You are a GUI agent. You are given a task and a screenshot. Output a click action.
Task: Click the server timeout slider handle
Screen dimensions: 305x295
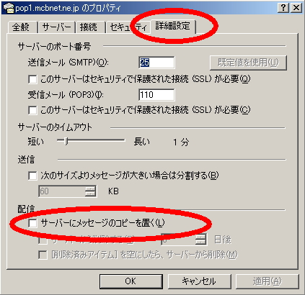point(66,141)
